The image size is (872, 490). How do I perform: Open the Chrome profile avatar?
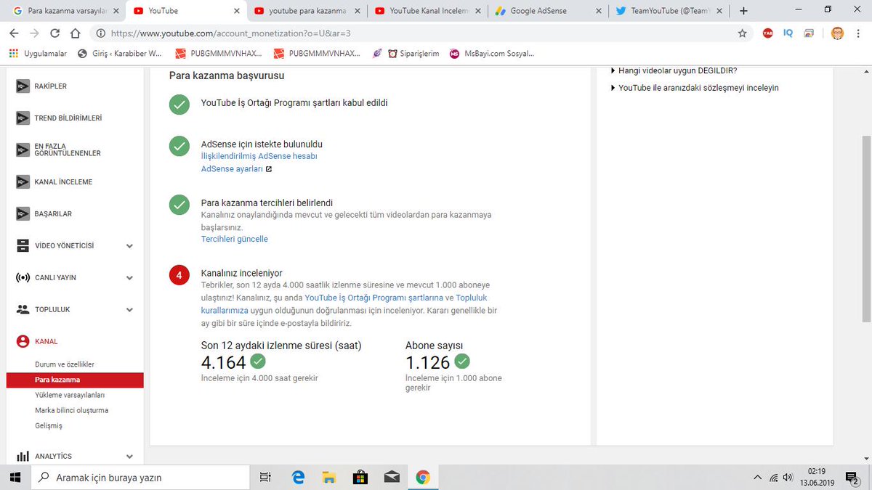pos(837,33)
